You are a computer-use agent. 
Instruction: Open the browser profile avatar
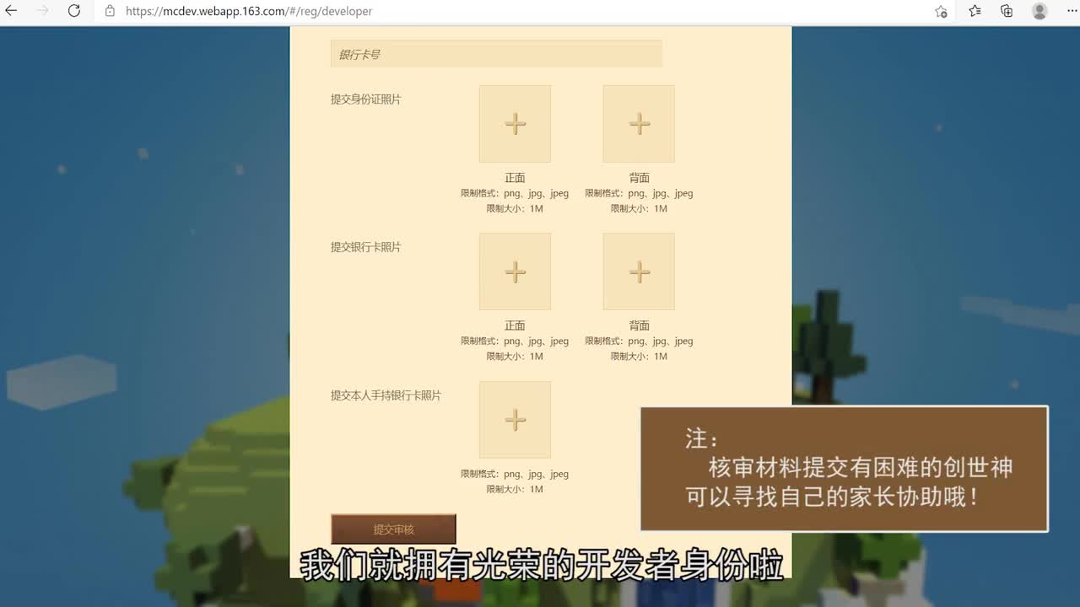(x=1039, y=11)
